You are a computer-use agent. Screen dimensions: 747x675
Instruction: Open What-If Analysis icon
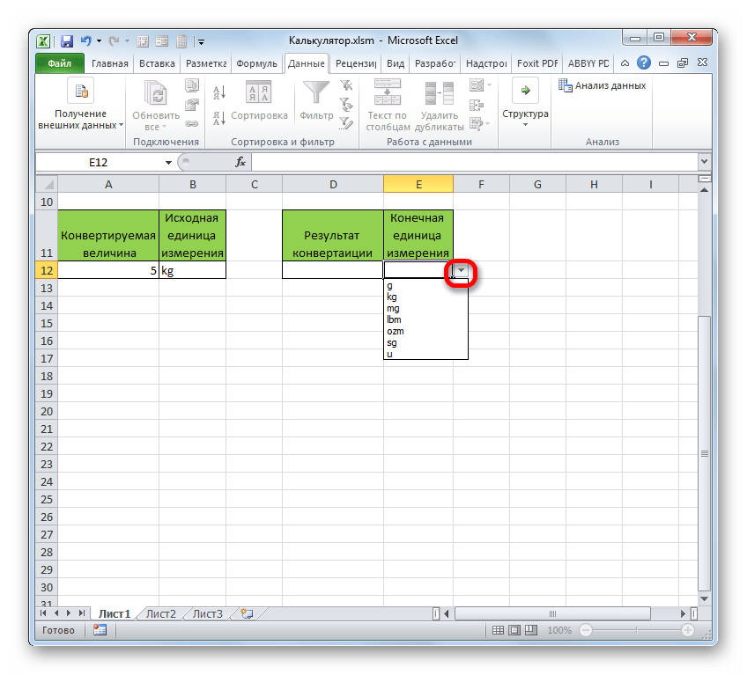coord(477,124)
